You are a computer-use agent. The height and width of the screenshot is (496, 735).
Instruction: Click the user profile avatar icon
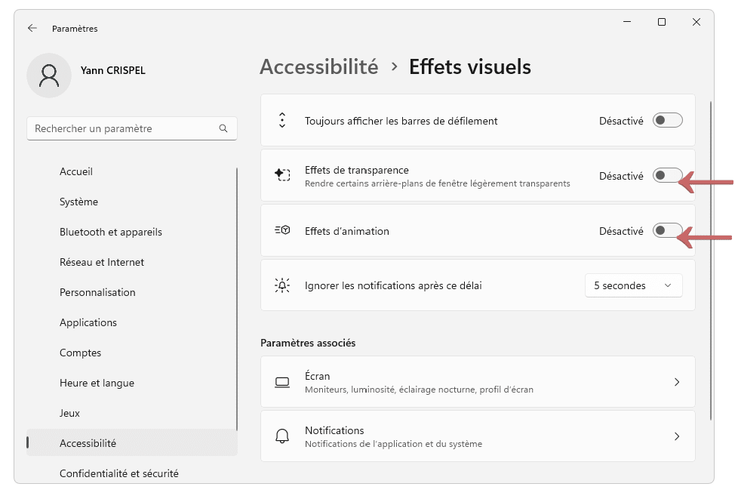(x=49, y=75)
